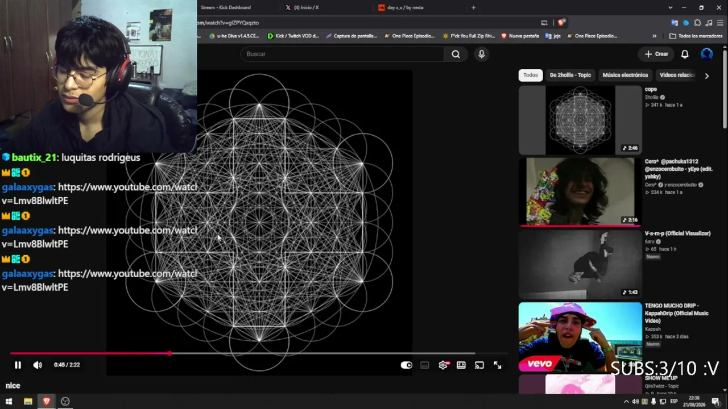728x409 pixels.
Task: Open the tab search dropdown arrow
Action: point(670,7)
